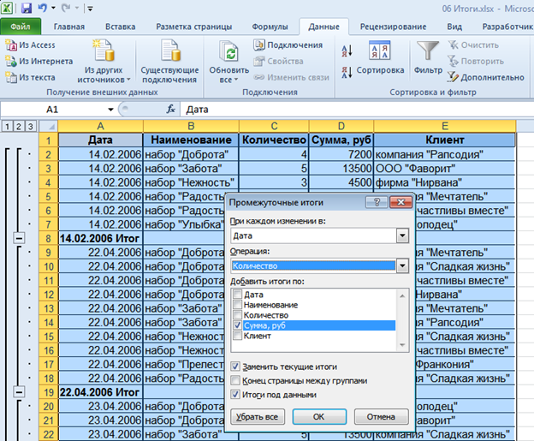Click Изменить связи button
Screen dimensions: 534x441
(x=291, y=77)
